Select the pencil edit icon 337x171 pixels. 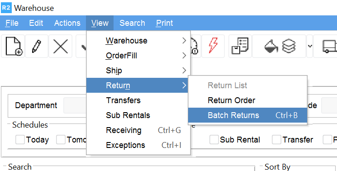pos(36,46)
